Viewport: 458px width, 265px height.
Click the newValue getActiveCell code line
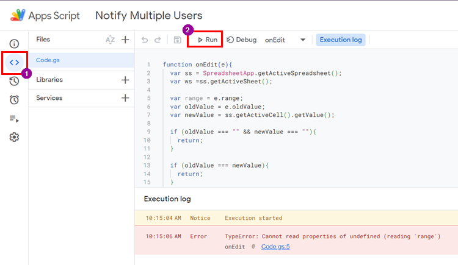point(252,115)
